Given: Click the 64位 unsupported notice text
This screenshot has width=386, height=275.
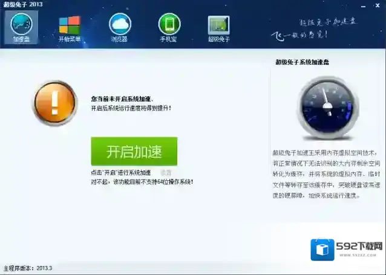Looking at the screenshot, I should (x=142, y=181).
